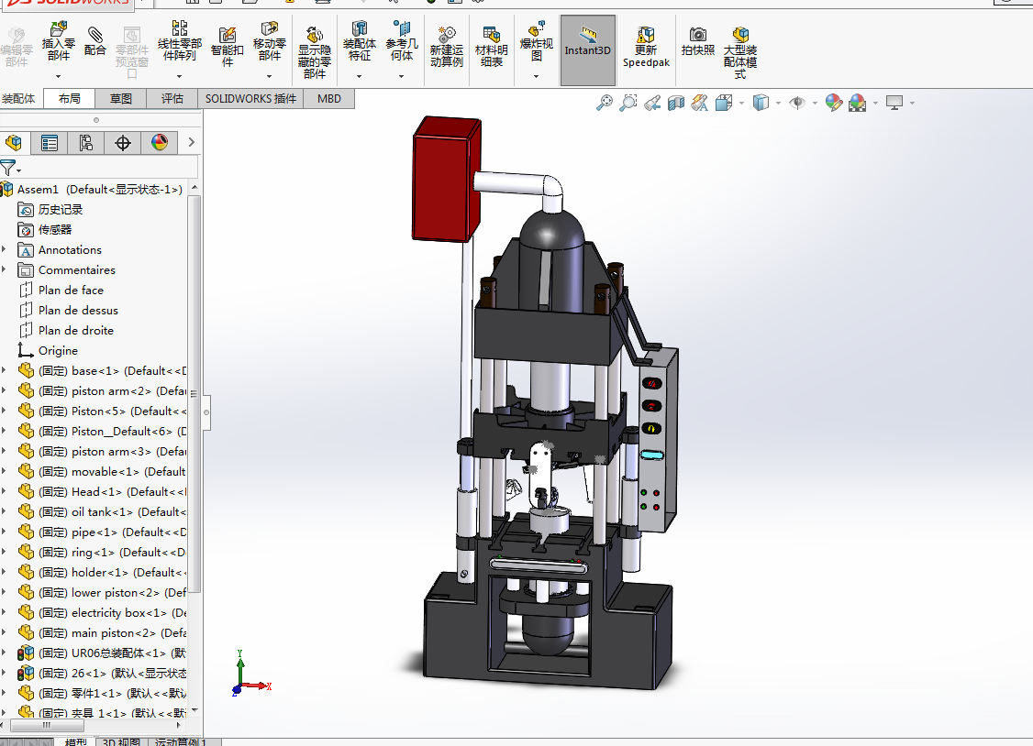Select oil tank<1> component
This screenshot has width=1033, height=746.
[102, 511]
